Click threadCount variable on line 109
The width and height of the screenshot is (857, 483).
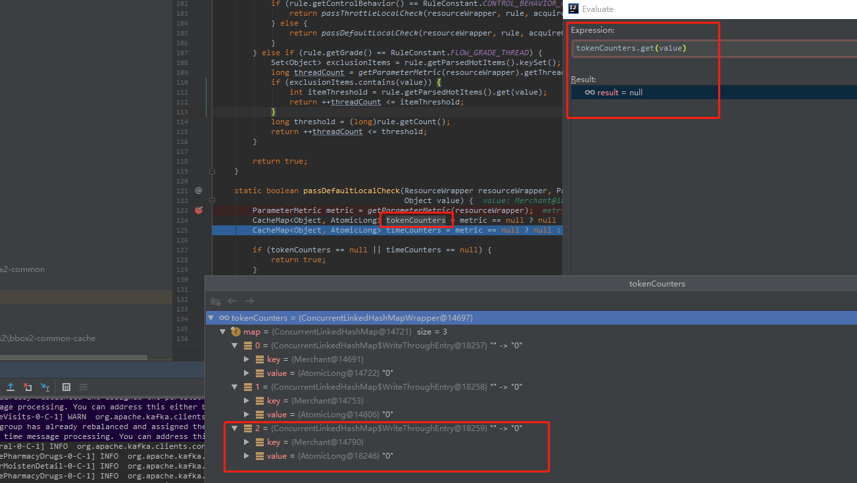tap(319, 72)
